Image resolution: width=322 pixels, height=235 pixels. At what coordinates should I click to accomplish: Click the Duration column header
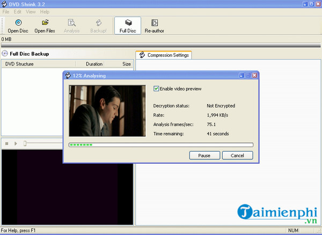[90, 64]
